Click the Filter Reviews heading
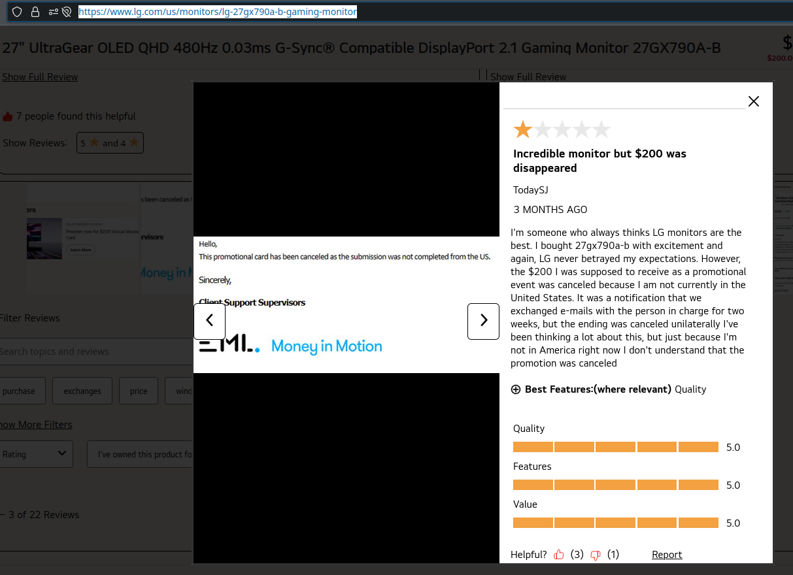The height and width of the screenshot is (575, 793). click(29, 318)
